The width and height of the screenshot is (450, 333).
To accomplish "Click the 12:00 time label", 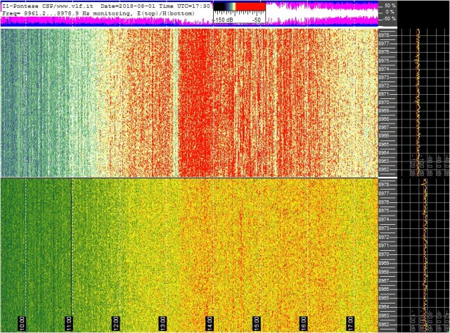I will click(x=116, y=325).
